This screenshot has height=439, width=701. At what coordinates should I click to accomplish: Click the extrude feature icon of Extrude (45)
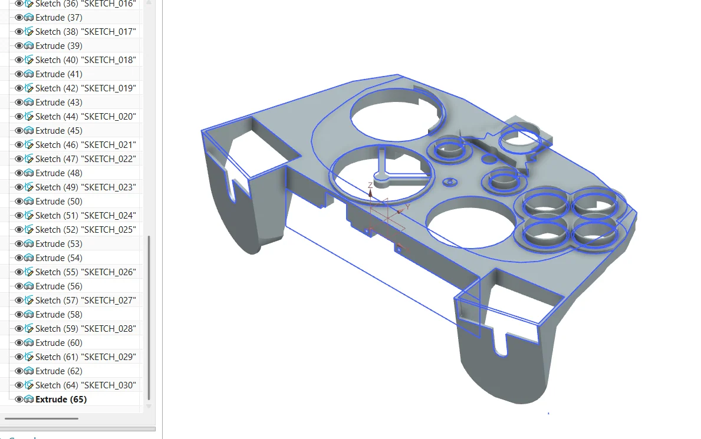tap(29, 131)
